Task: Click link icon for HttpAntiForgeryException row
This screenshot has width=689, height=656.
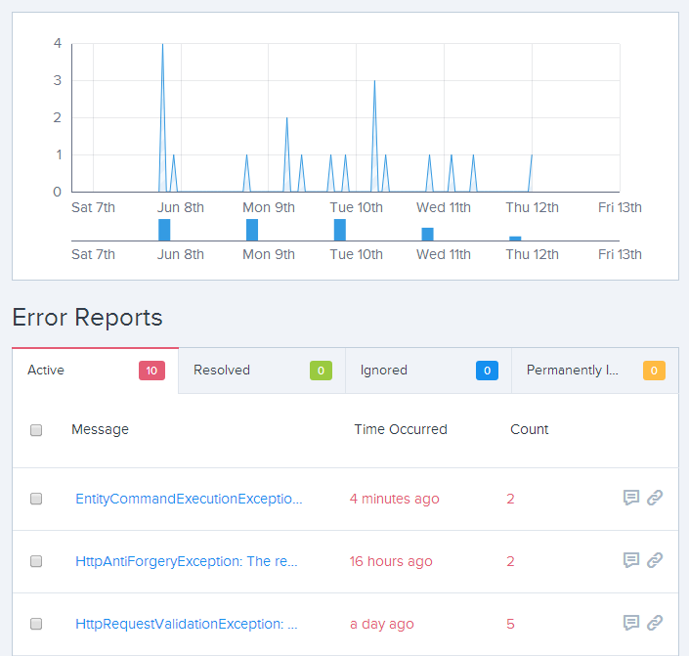Action: [654, 560]
